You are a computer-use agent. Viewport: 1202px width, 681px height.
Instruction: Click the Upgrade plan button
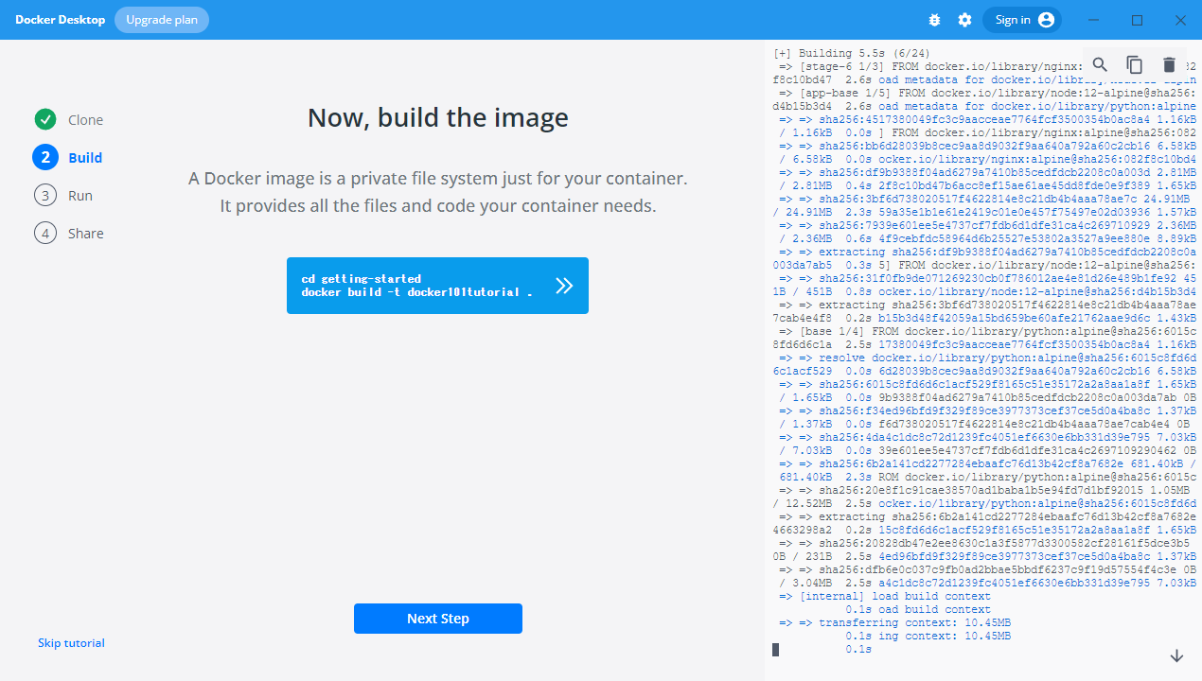coord(162,20)
